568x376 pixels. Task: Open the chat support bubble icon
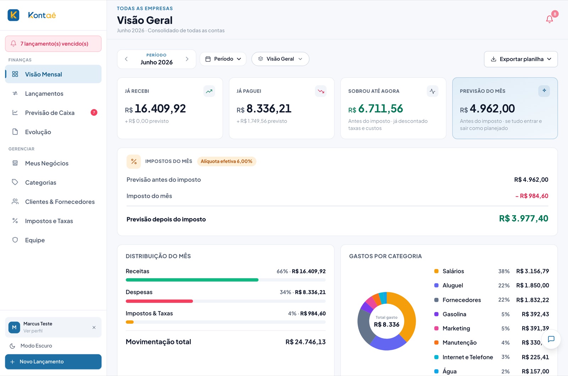551,339
